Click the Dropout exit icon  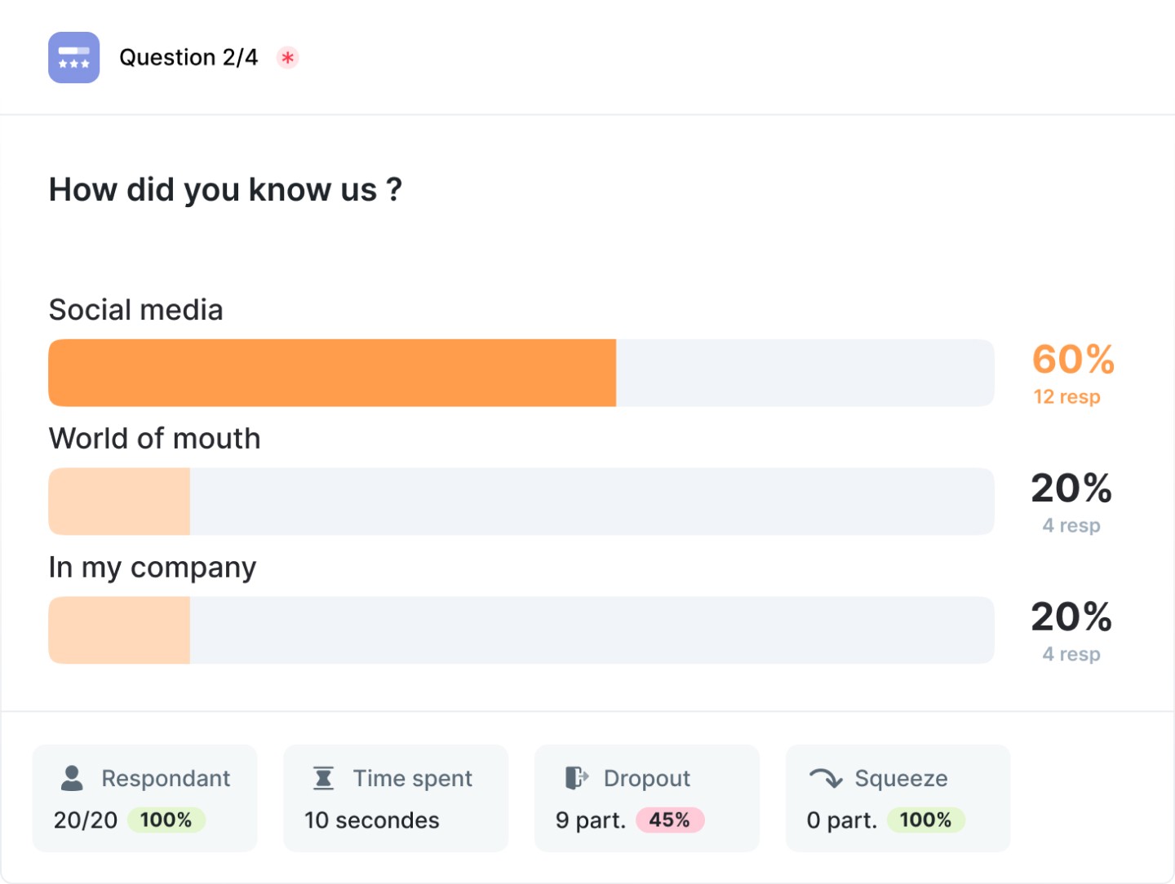pyautogui.click(x=576, y=778)
